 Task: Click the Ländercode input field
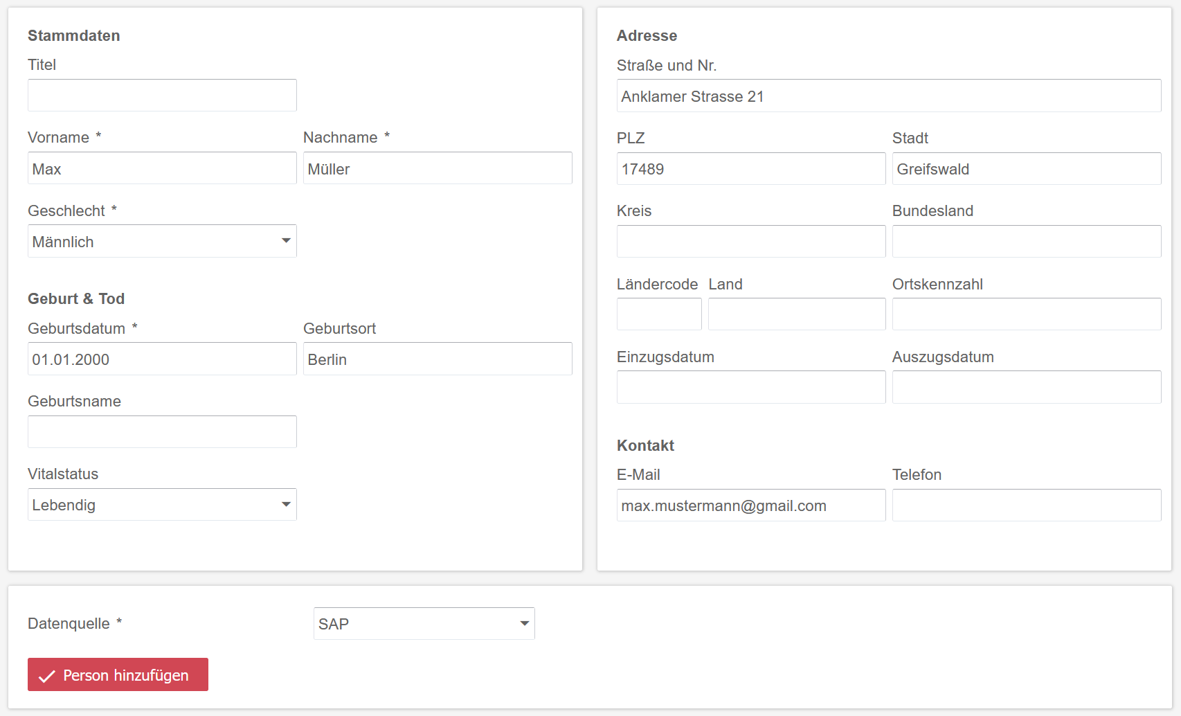659,314
